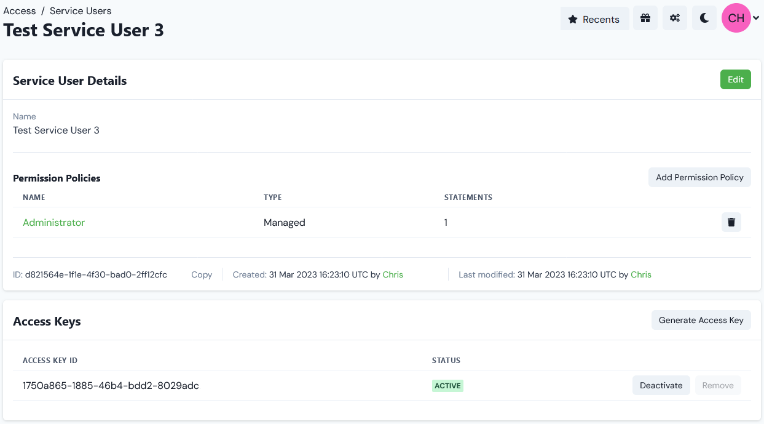Image resolution: width=764 pixels, height=424 pixels.
Task: Deactivate the access key
Action: (x=661, y=385)
